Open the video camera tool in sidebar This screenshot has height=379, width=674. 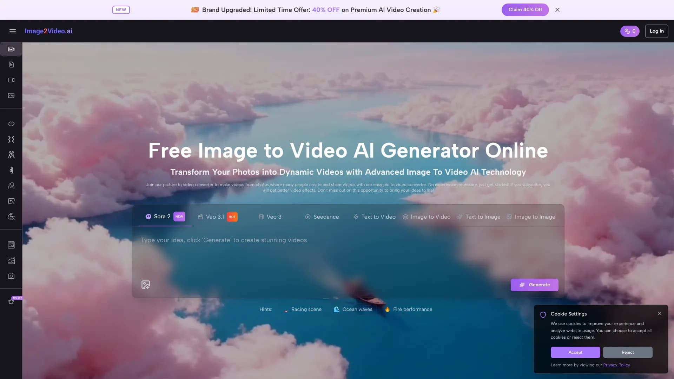(x=11, y=80)
